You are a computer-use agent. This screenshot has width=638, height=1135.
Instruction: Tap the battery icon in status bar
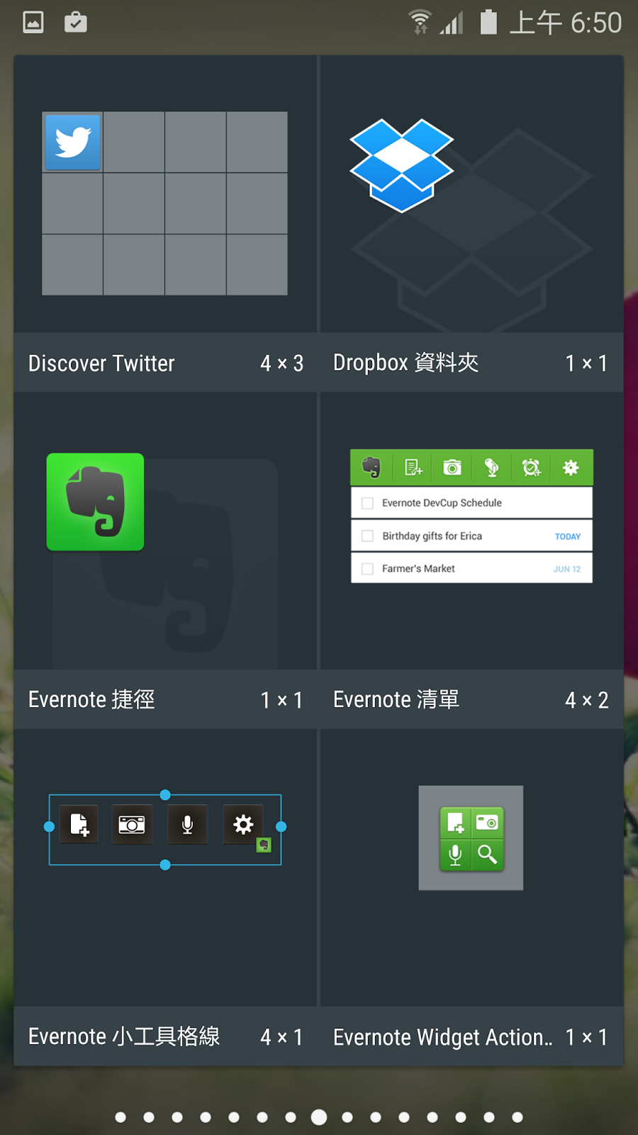point(488,22)
